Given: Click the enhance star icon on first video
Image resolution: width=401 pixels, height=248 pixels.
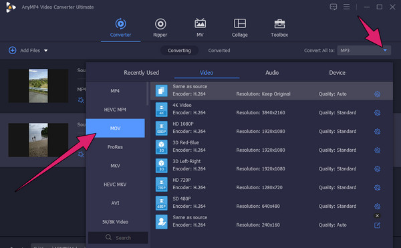Looking at the screenshot, I should coord(81,100).
